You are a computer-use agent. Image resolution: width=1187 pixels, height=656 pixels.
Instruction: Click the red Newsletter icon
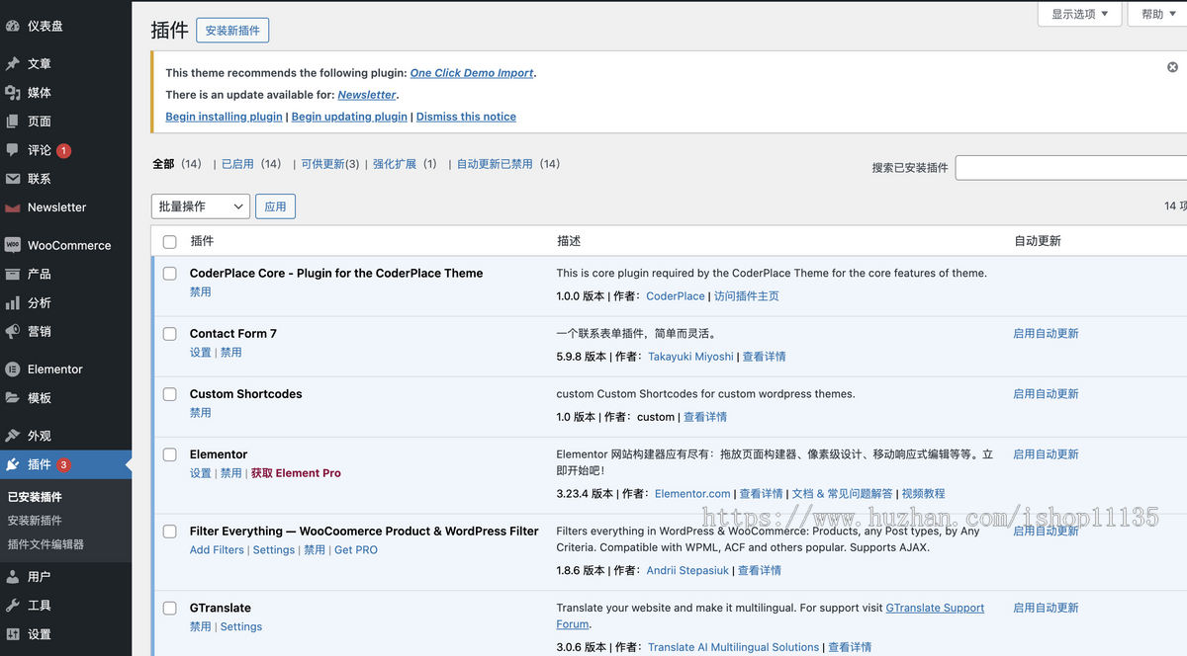[x=13, y=207]
